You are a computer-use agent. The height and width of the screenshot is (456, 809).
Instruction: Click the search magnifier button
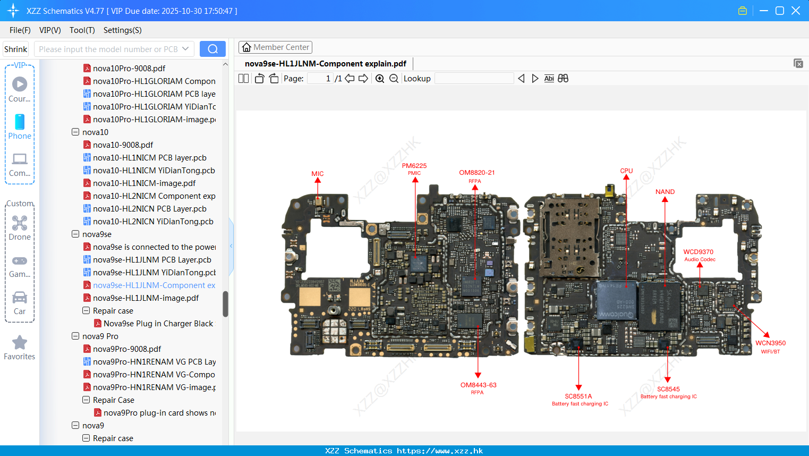point(212,49)
